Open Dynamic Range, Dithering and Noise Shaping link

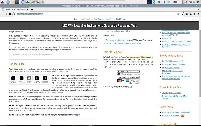pyautogui.click(x=175, y=97)
